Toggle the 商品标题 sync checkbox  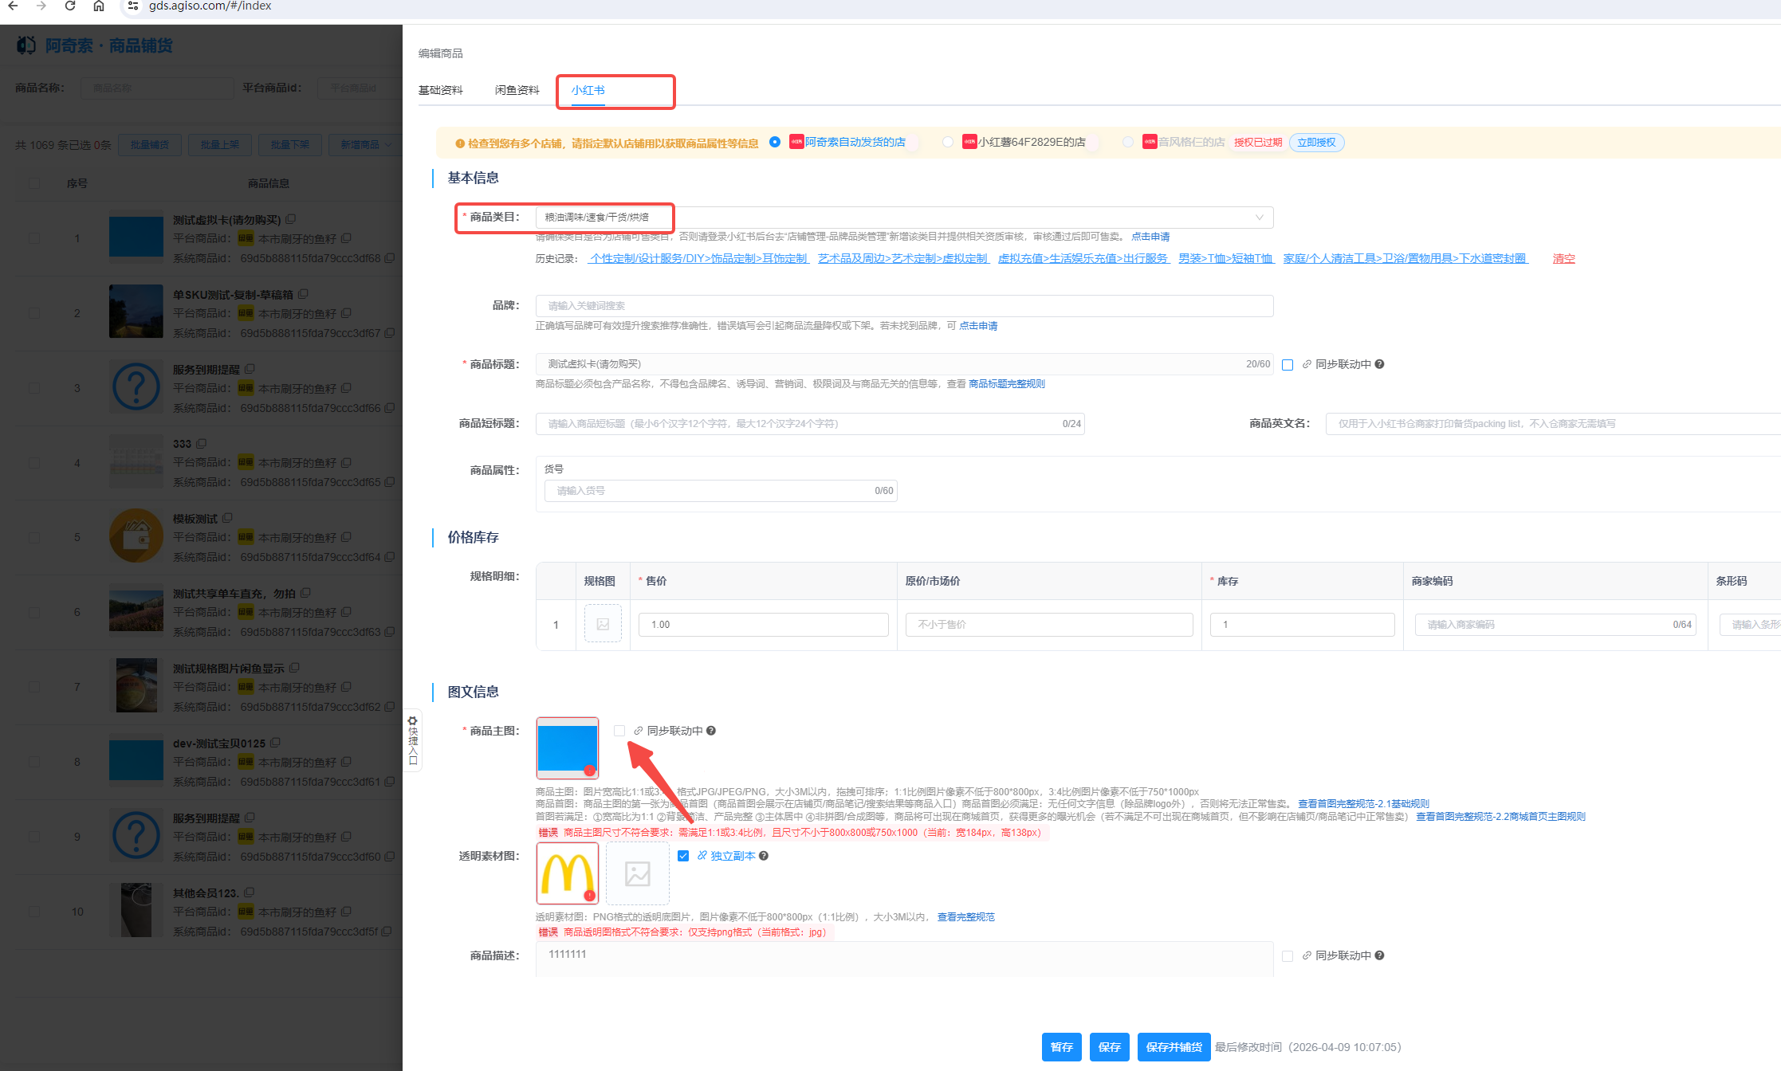click(x=1288, y=365)
